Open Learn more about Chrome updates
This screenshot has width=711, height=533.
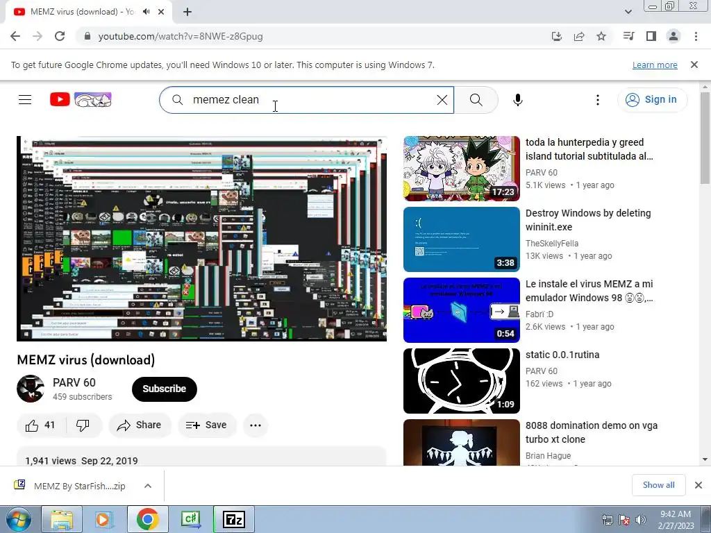pos(655,65)
